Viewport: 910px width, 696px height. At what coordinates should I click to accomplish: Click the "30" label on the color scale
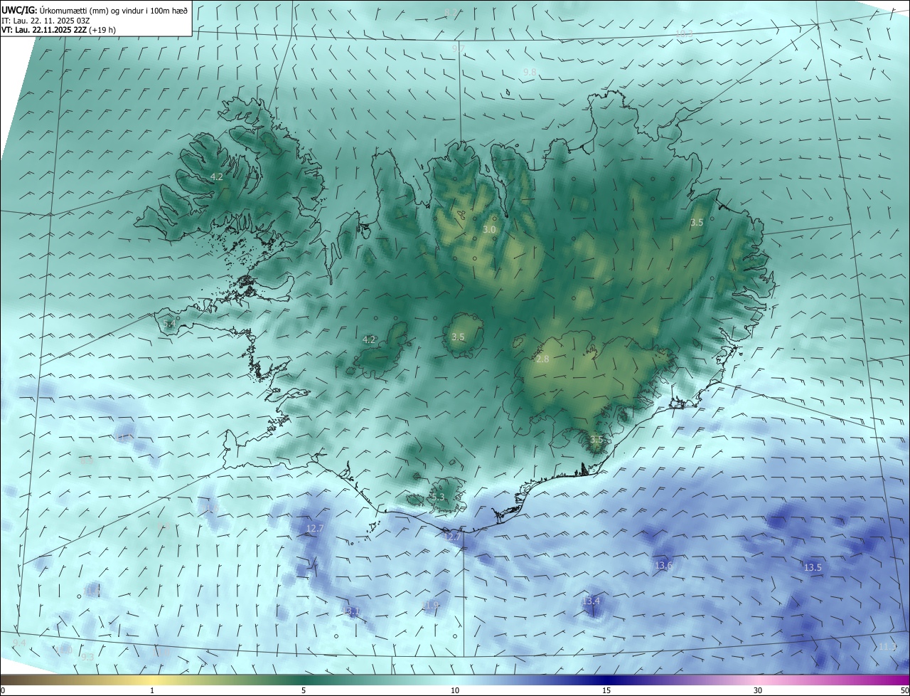click(x=758, y=690)
